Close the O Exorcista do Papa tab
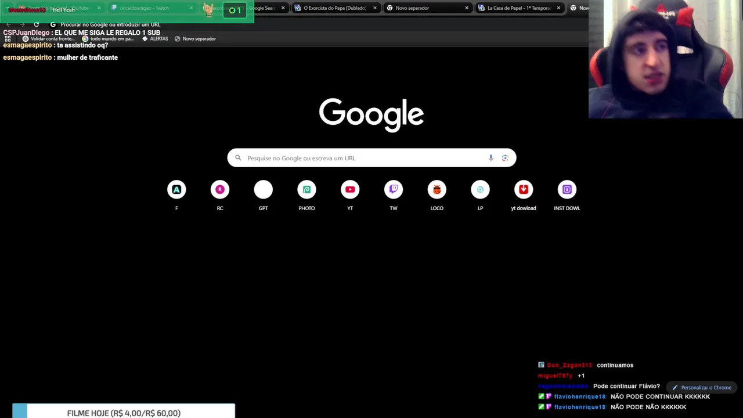The image size is (743, 418). click(375, 8)
